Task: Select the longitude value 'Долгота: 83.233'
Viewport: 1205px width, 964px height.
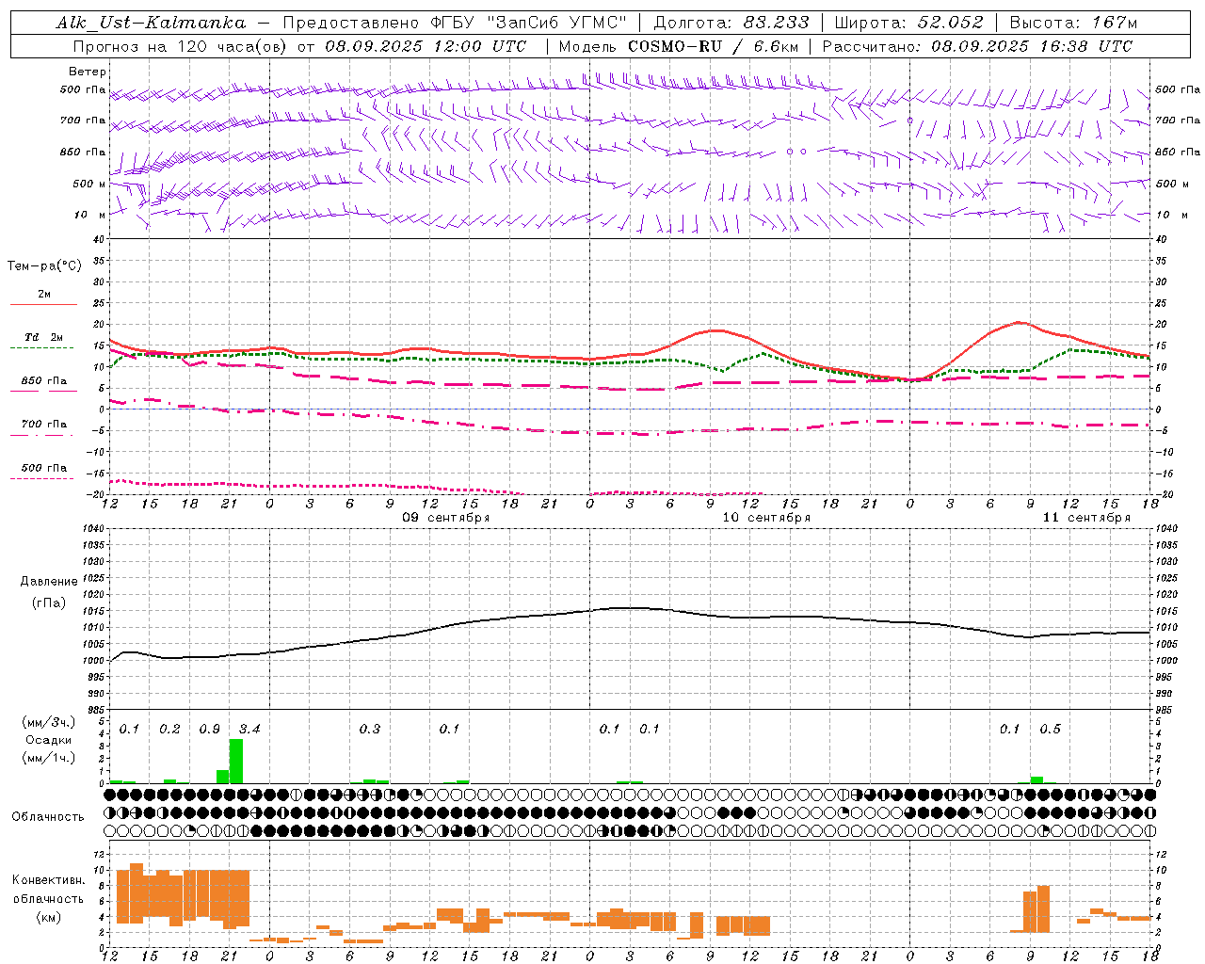Action: click(x=731, y=23)
